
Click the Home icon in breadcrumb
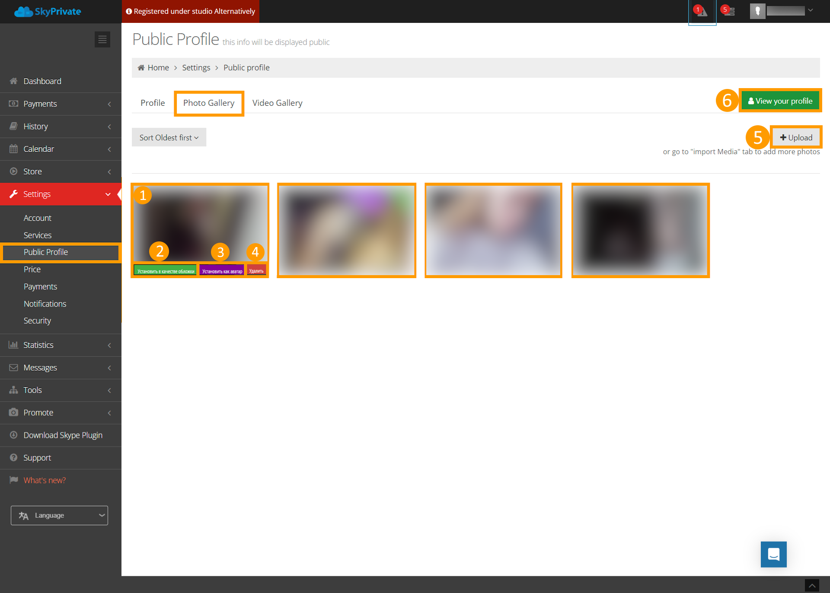(141, 68)
